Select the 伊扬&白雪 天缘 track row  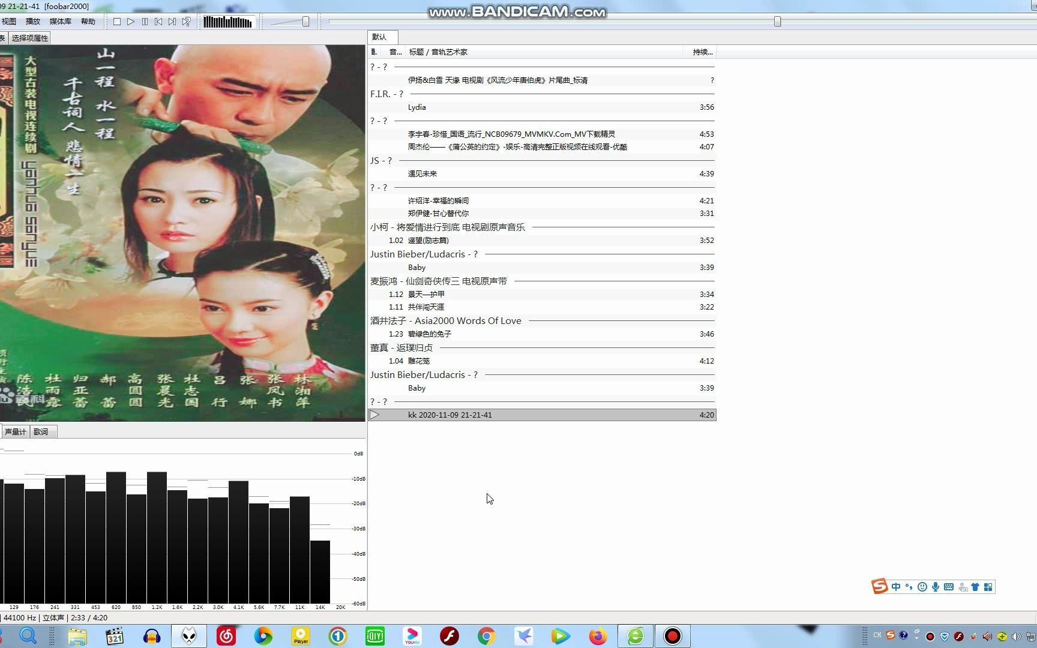point(542,80)
